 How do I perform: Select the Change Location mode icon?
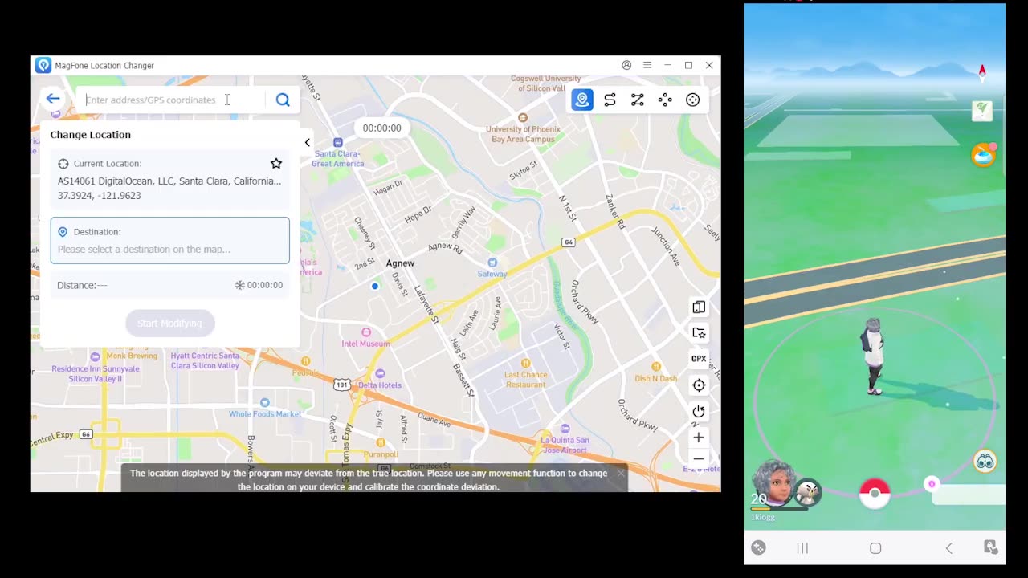click(582, 100)
